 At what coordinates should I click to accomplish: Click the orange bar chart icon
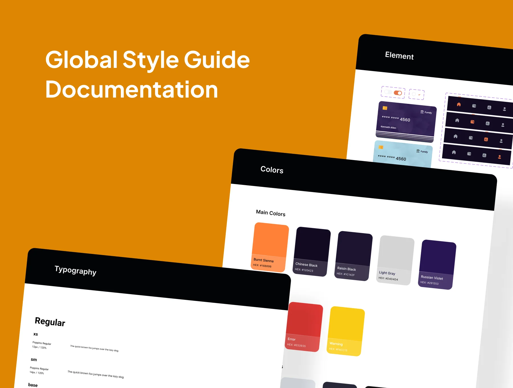tap(486, 140)
